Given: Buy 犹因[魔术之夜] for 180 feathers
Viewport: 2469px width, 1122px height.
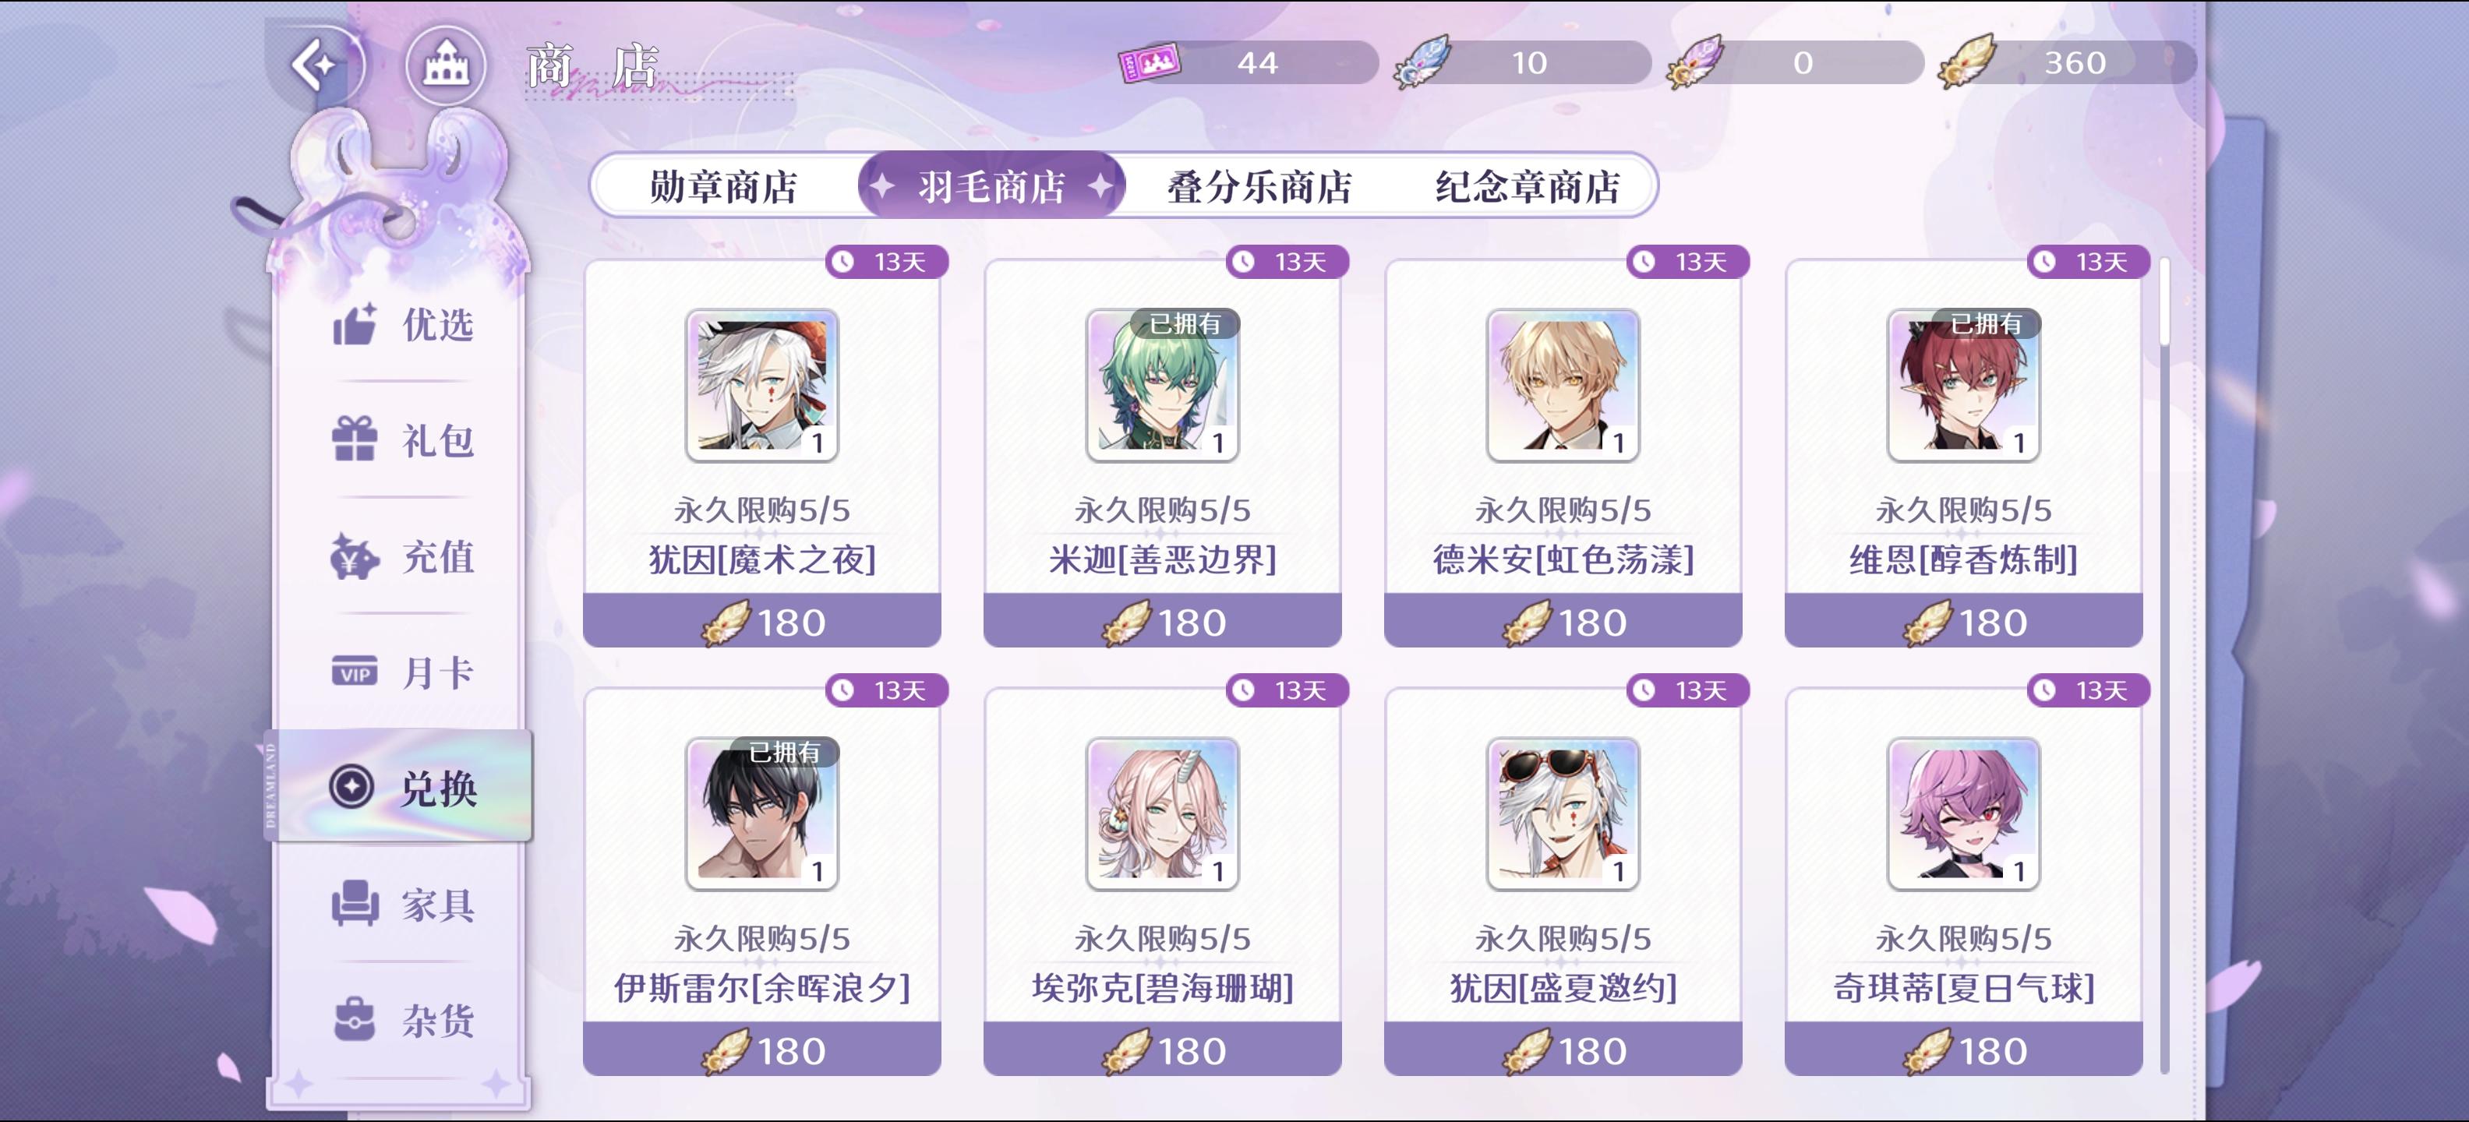Looking at the screenshot, I should [762, 622].
